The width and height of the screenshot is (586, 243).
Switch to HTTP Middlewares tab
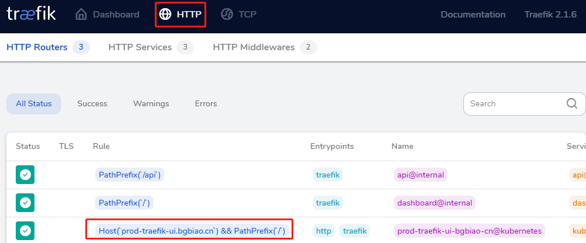tap(265, 47)
